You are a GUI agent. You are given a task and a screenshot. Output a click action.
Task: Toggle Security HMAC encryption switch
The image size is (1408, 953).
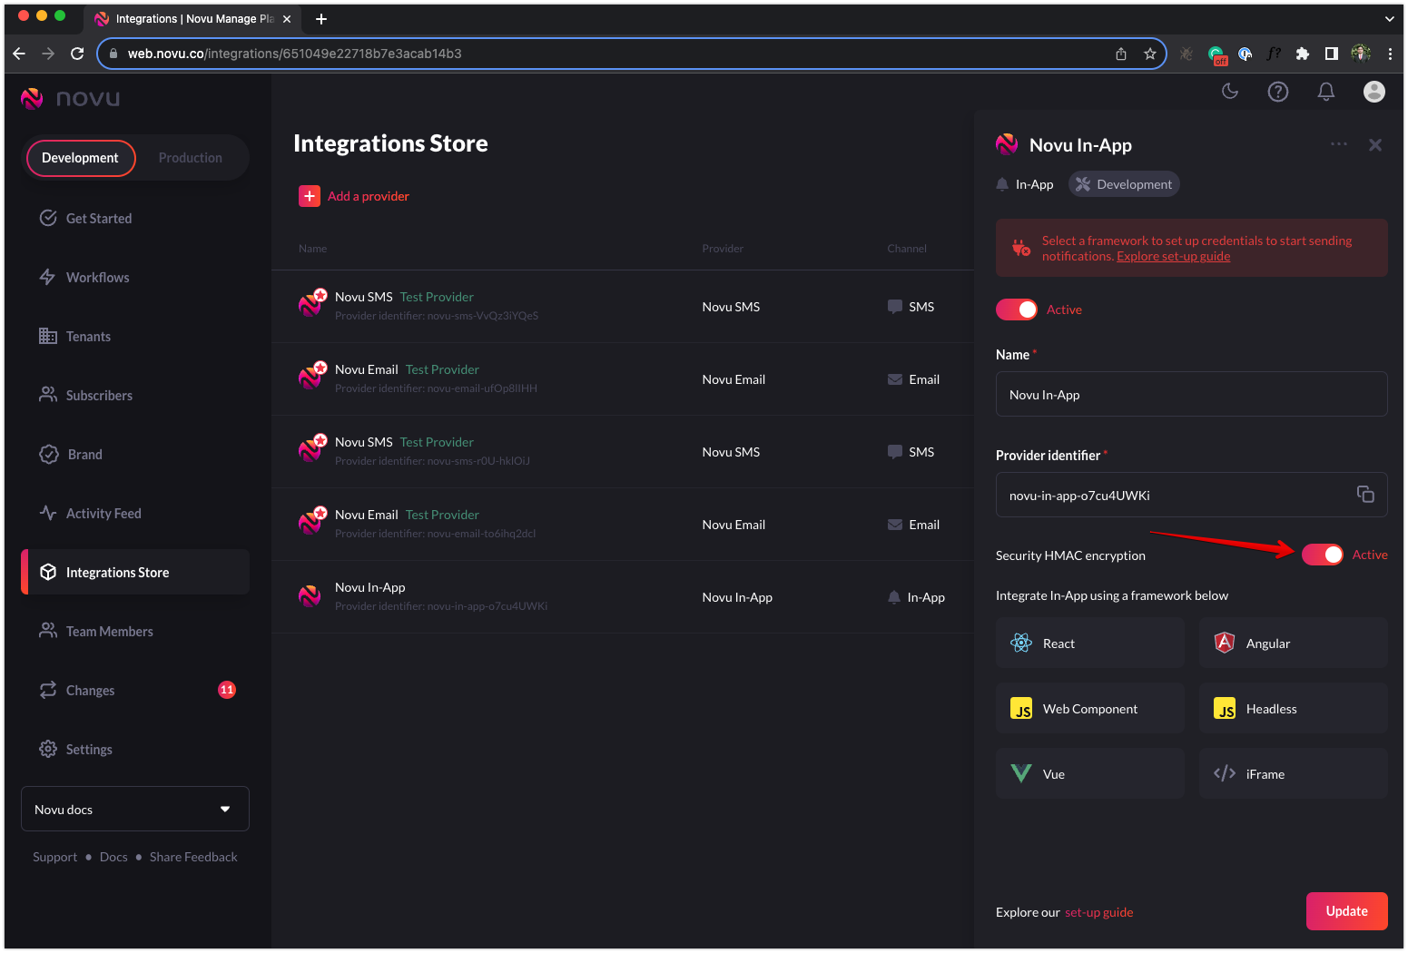pos(1323,555)
